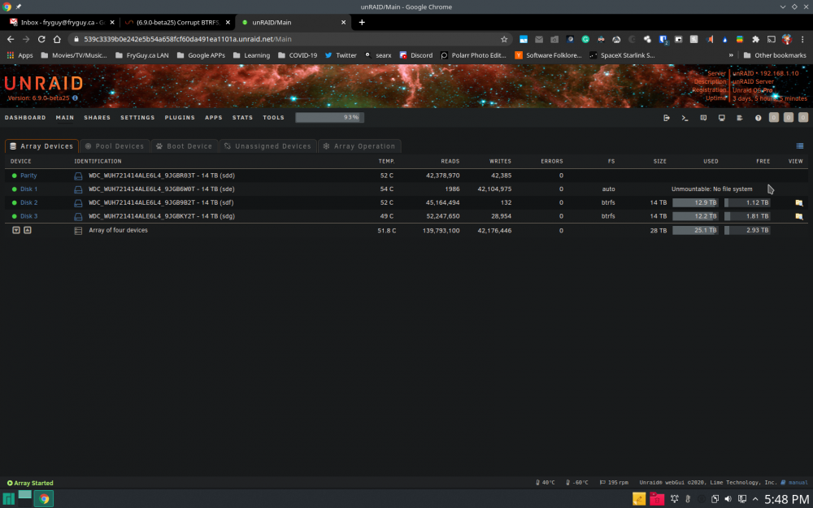813x508 pixels.
Task: Browse Disk 2 contents folder icon
Action: [x=799, y=202]
